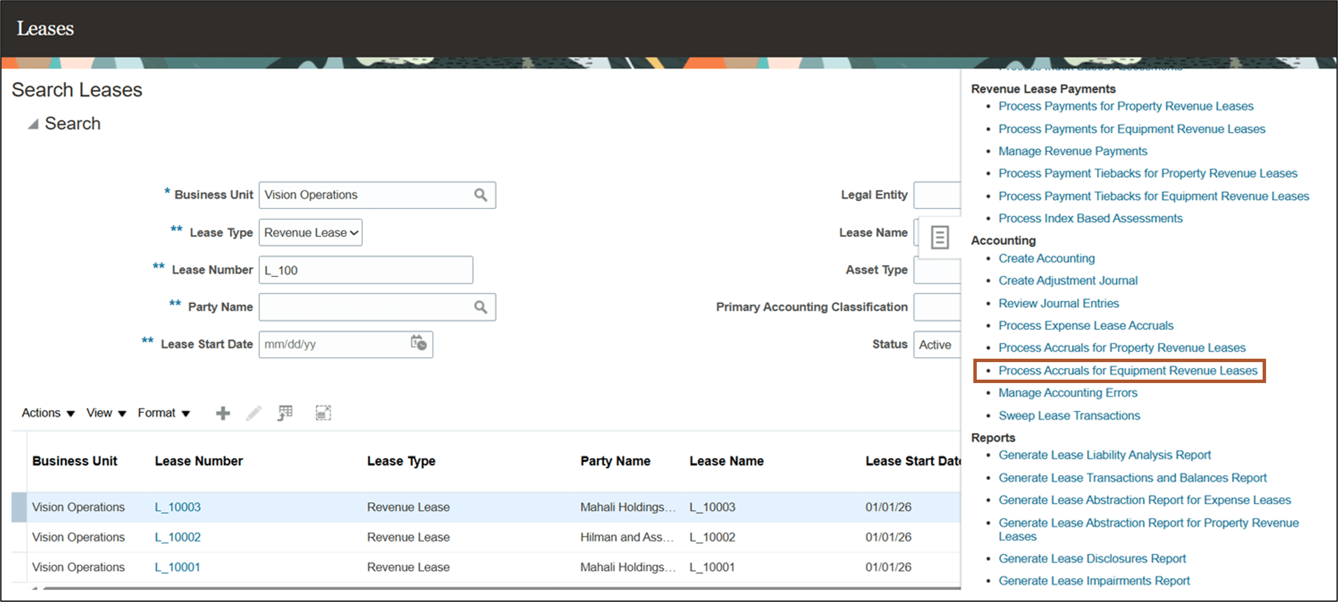This screenshot has width=1338, height=602.
Task: Open Process Payment Tiebacks for Equipment Revenue Leases
Action: (1154, 196)
